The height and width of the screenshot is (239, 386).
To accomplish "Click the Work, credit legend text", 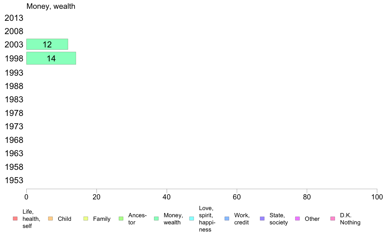I will click(242, 219).
